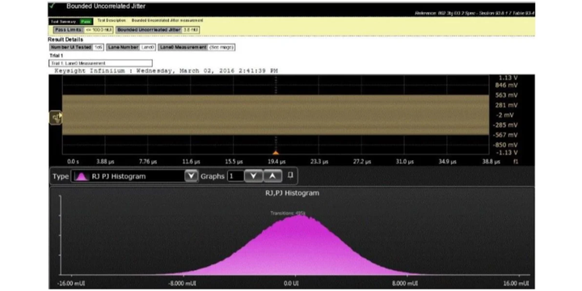Image resolution: width=582 pixels, height=291 pixels.
Task: Click the f1 label at the waveform corner
Action: point(516,162)
